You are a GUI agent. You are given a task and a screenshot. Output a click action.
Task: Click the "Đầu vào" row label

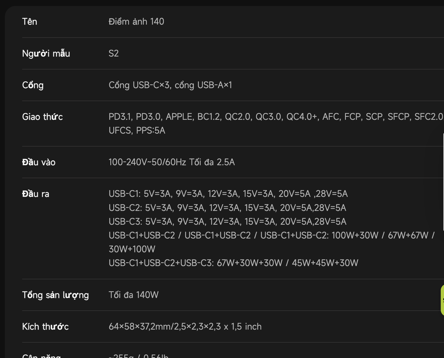coord(39,162)
